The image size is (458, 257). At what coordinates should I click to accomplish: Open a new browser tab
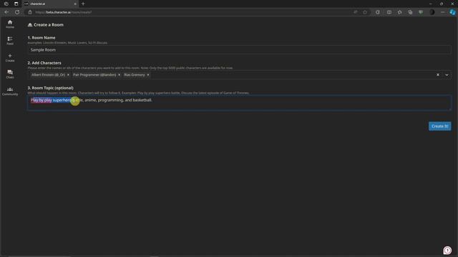point(83,4)
